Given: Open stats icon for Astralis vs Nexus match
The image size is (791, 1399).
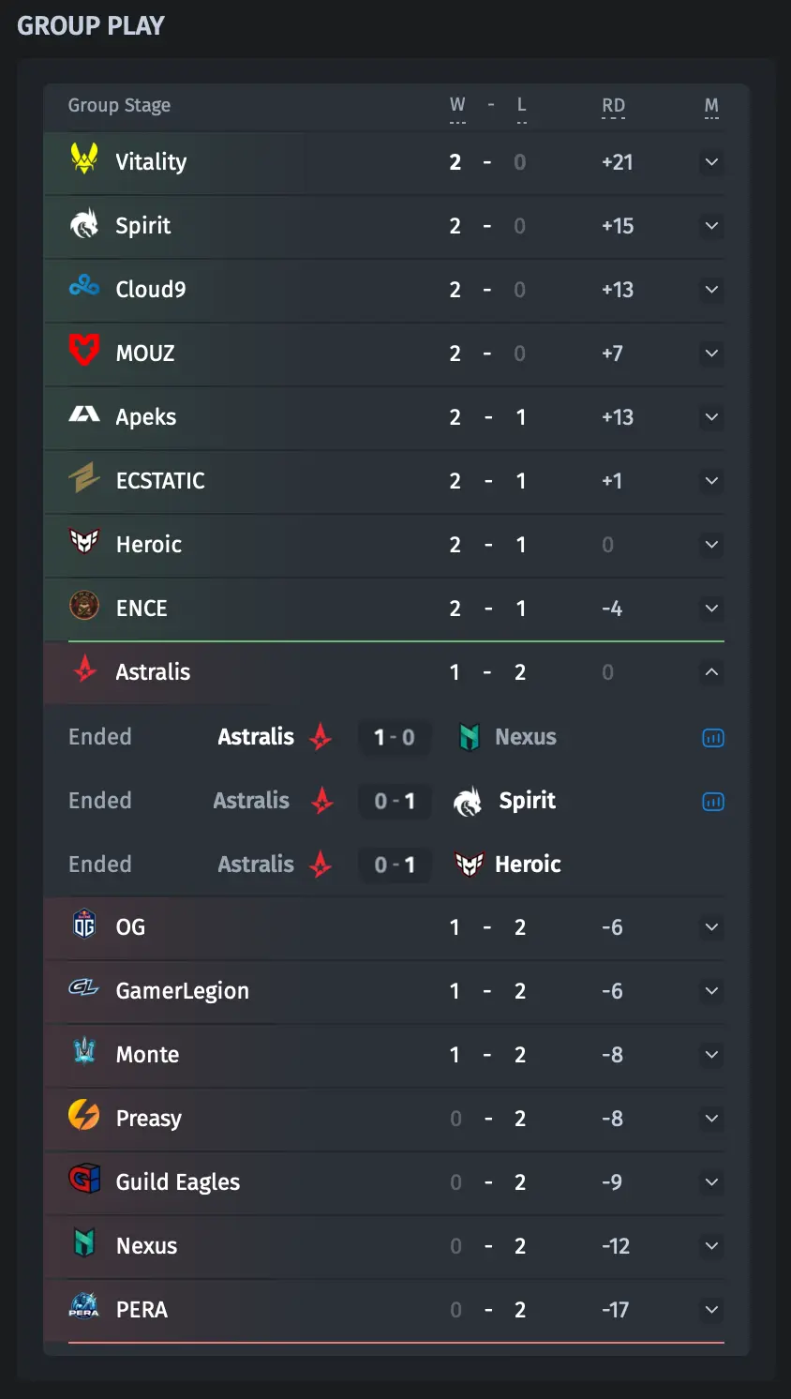Looking at the screenshot, I should (x=713, y=738).
